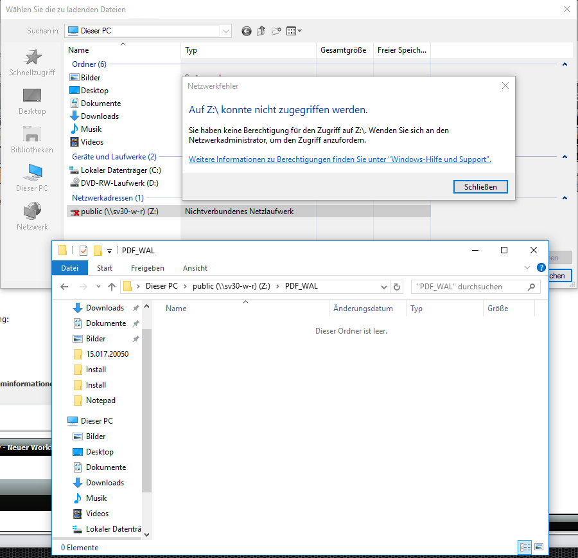Open Schnellzugriff in the places sidebar
This screenshot has height=558, width=578.
tap(32, 63)
